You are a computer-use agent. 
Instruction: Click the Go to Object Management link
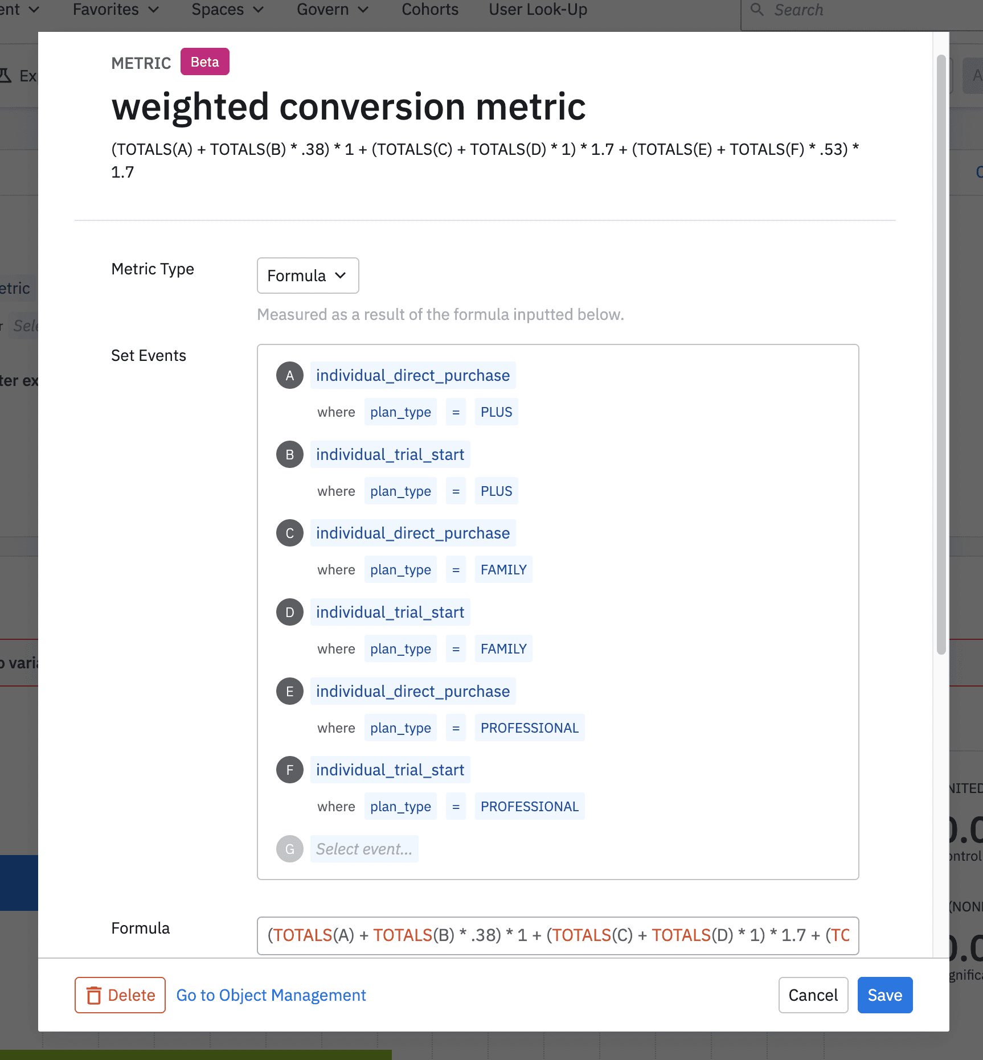coord(271,995)
